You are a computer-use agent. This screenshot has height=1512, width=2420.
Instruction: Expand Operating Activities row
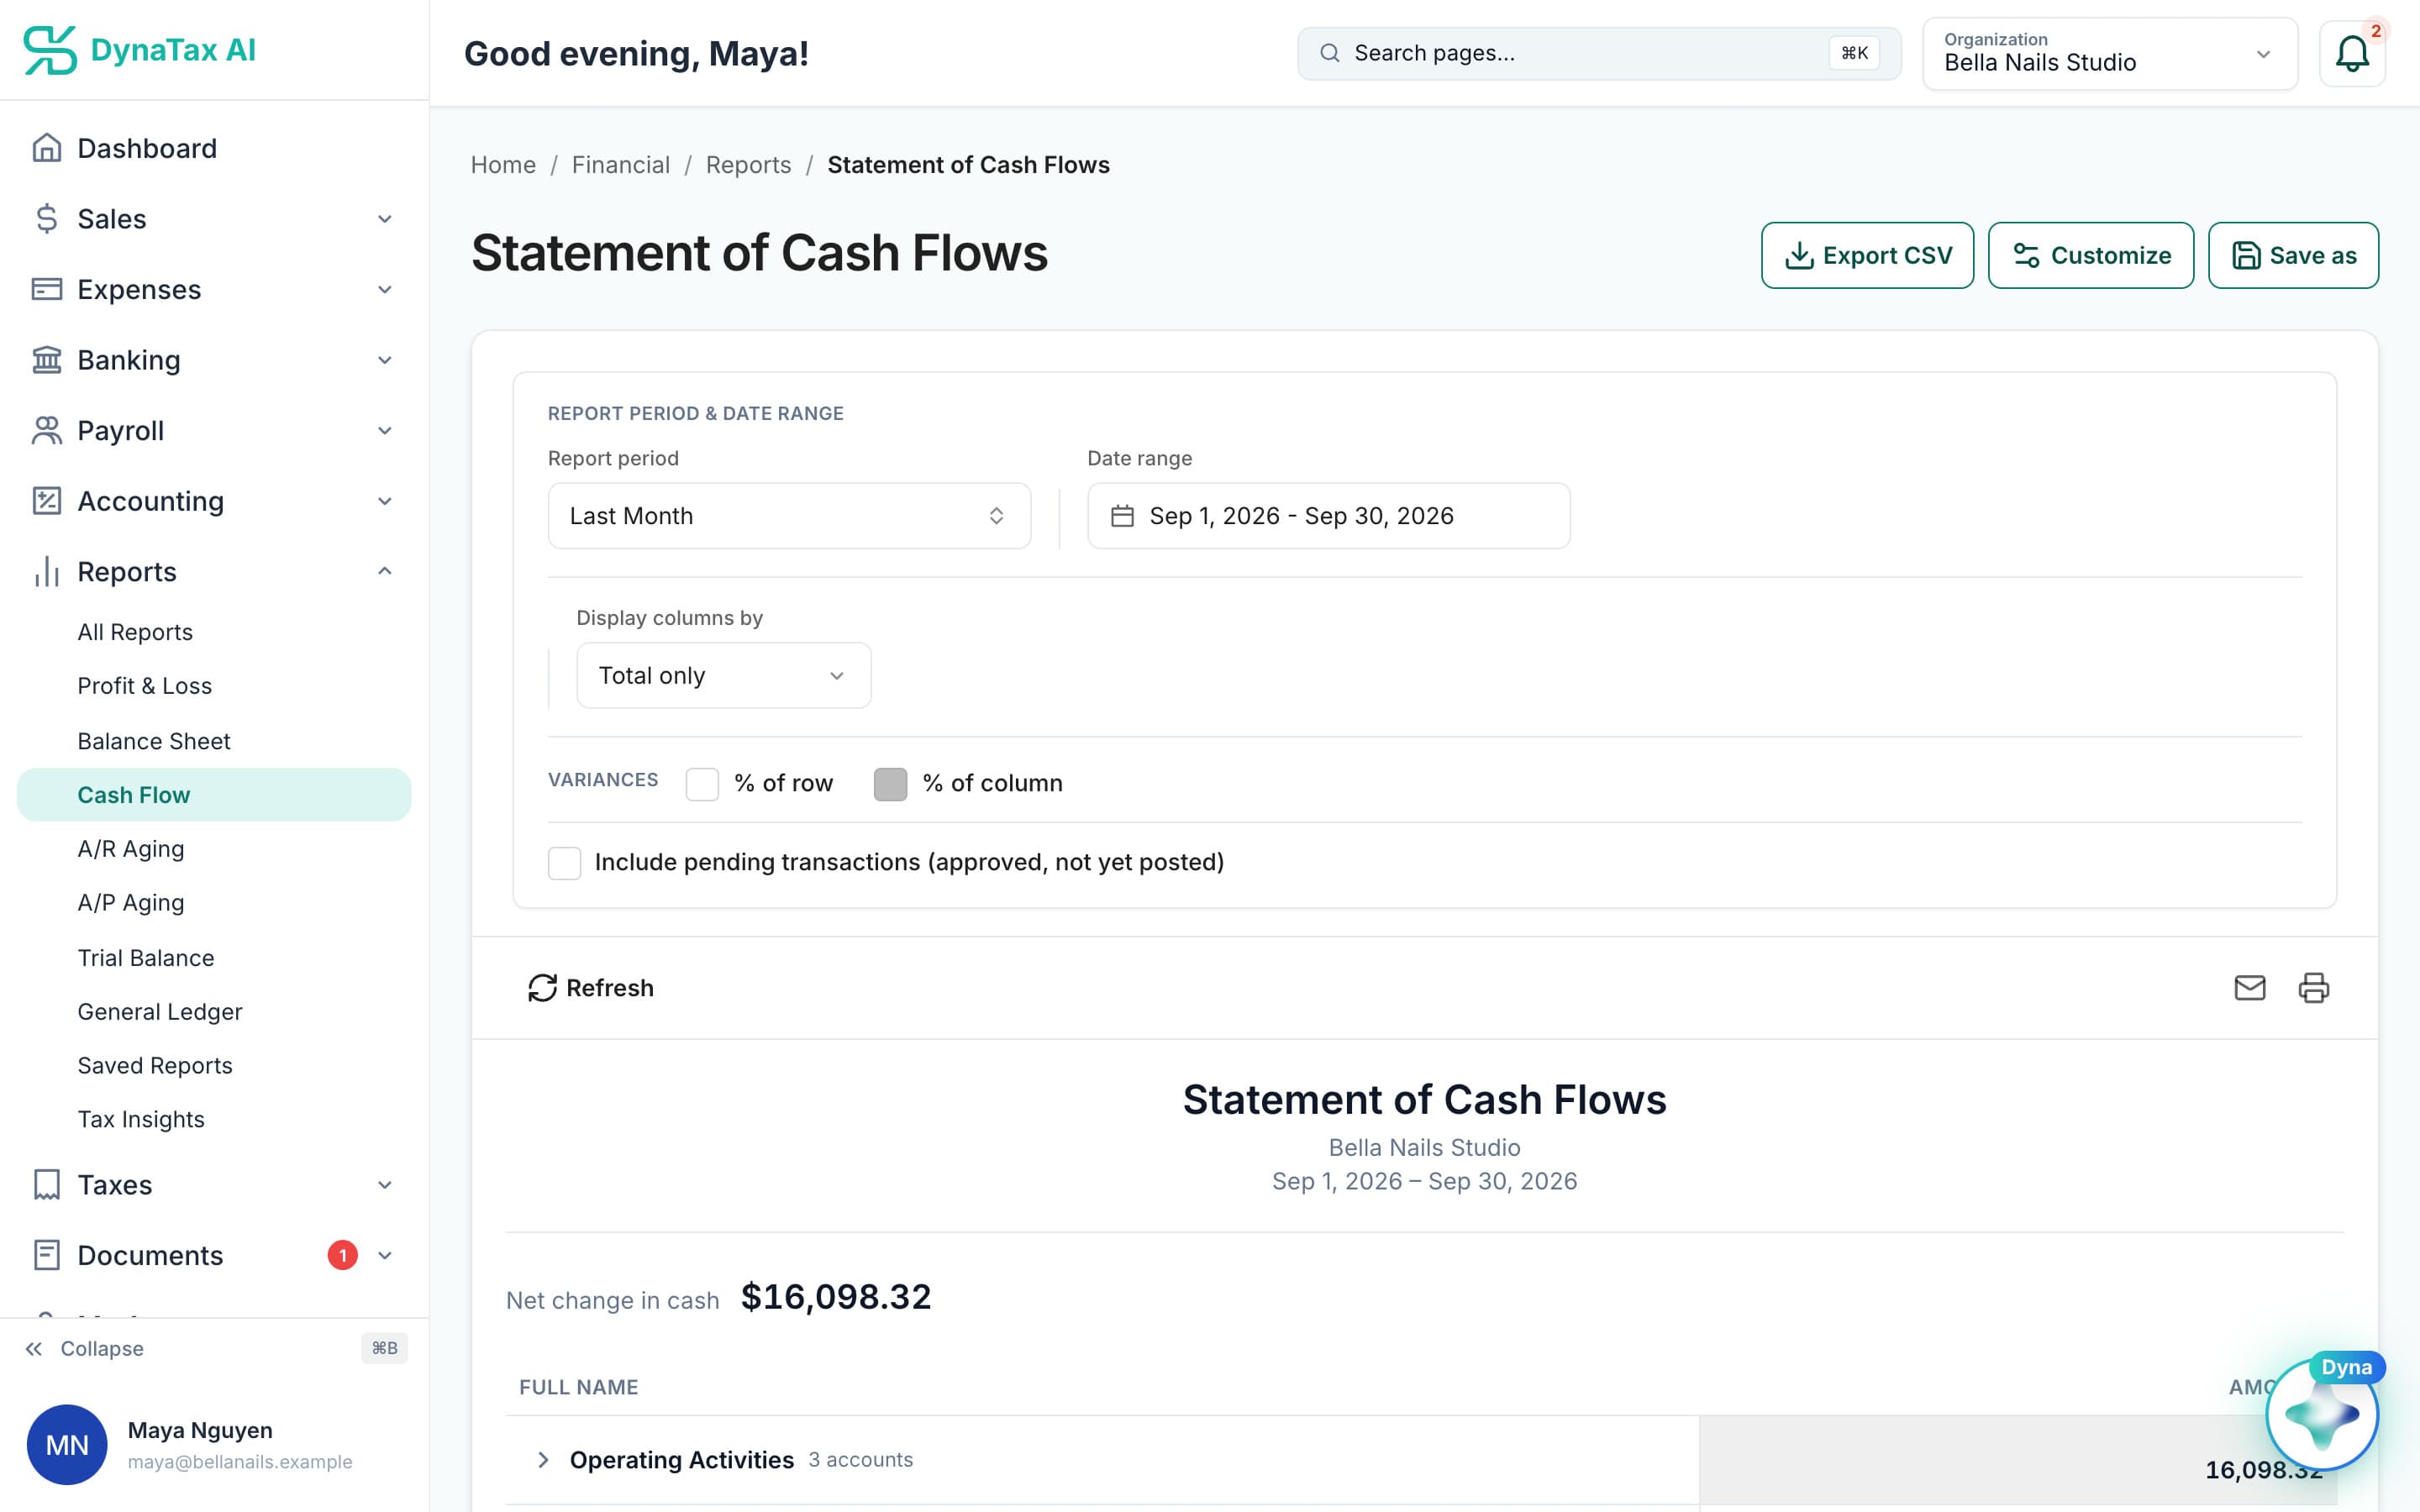tap(543, 1460)
